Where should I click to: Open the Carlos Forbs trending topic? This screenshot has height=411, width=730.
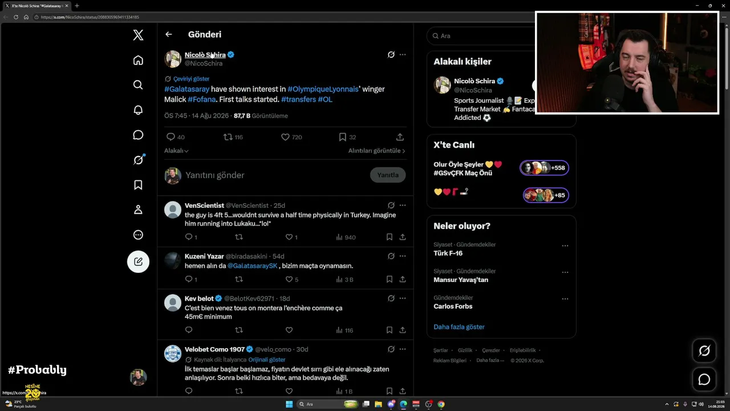(453, 307)
